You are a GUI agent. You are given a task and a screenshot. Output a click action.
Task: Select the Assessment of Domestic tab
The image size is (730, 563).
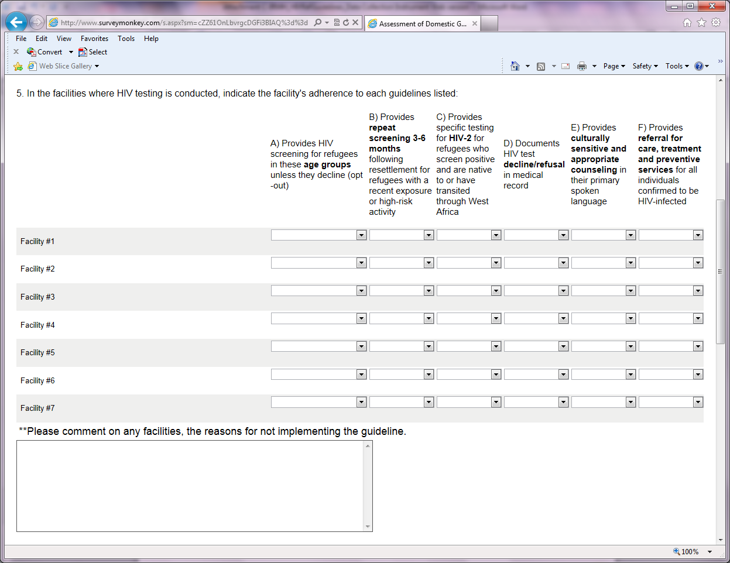(421, 24)
